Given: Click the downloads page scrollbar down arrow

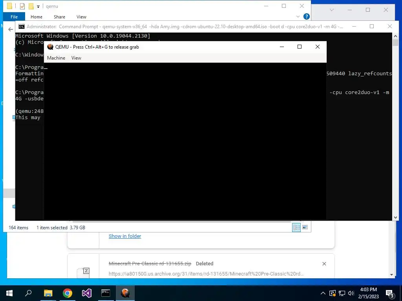Looking at the screenshot, I should point(391,275).
